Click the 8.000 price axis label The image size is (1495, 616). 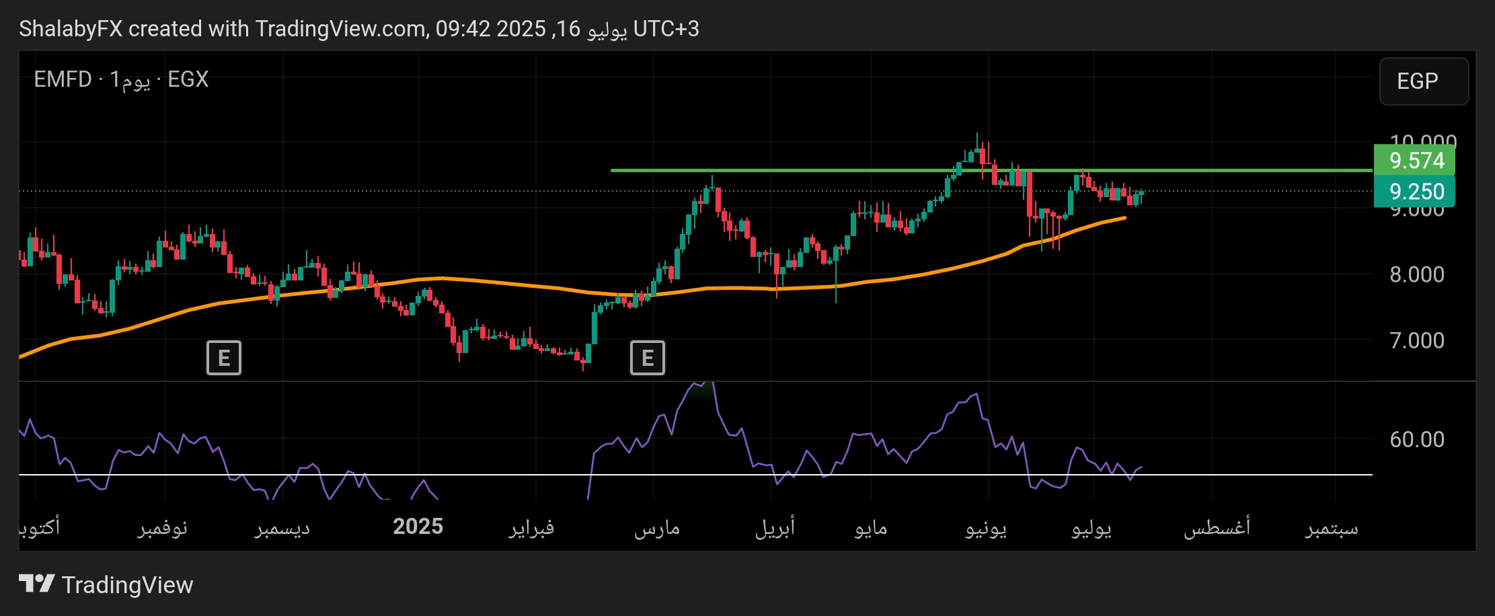click(1417, 274)
